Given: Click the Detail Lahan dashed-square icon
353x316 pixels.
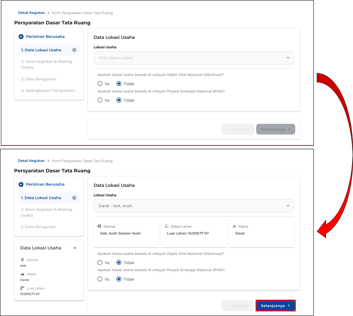Looking at the screenshot, I should [x=167, y=226].
